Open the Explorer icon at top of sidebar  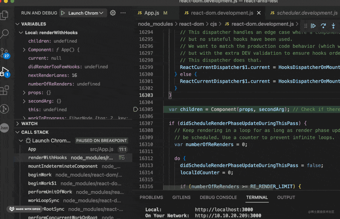click(x=5, y=15)
